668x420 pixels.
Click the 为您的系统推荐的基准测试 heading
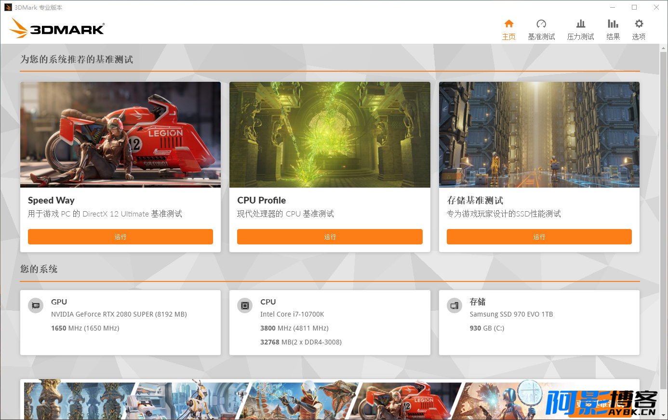(77, 60)
